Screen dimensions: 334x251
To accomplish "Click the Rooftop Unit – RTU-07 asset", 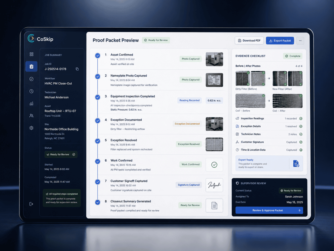I will pos(60,111).
